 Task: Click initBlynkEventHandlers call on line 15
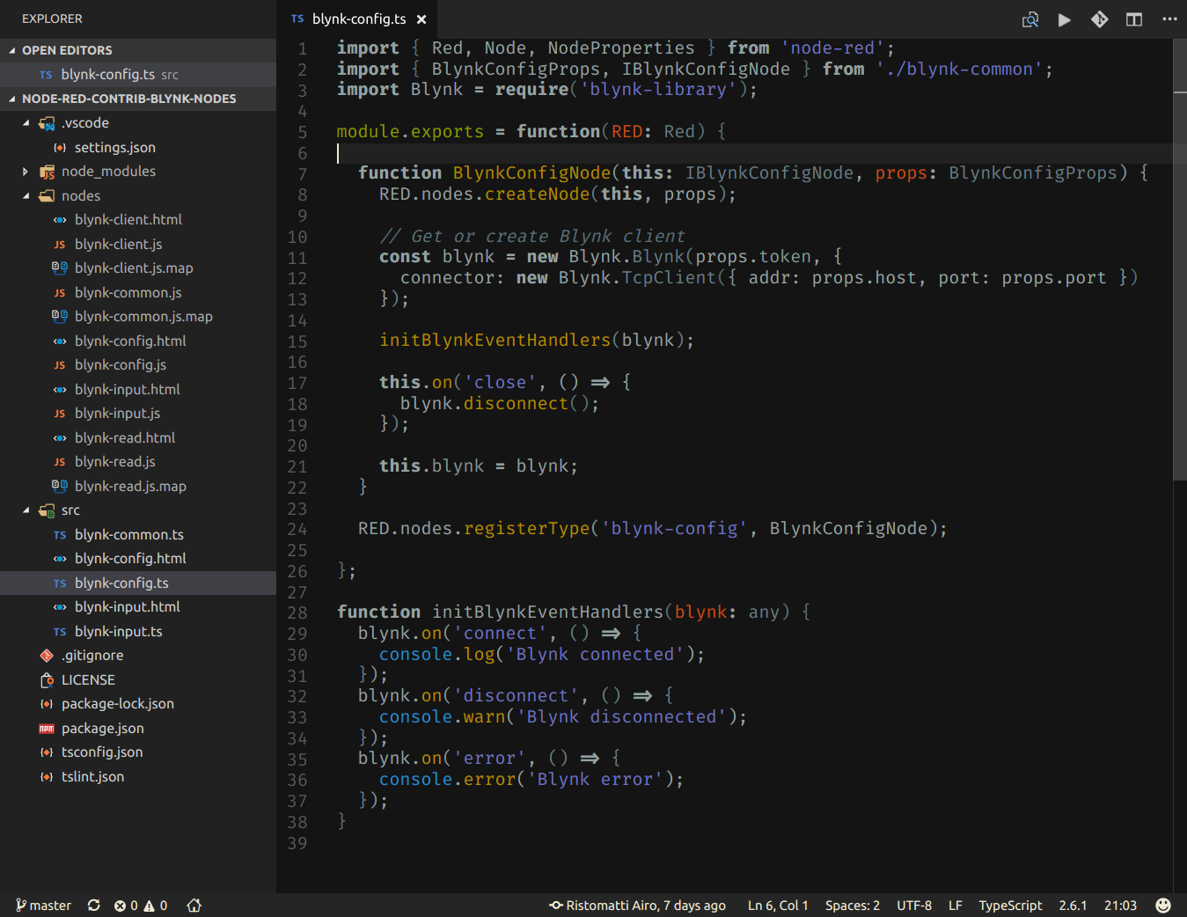495,341
